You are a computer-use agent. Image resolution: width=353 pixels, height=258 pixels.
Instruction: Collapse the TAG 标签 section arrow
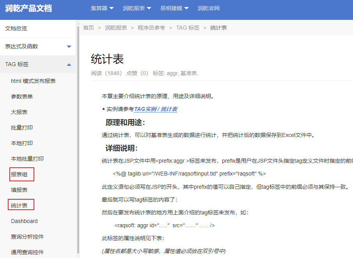click(69, 65)
